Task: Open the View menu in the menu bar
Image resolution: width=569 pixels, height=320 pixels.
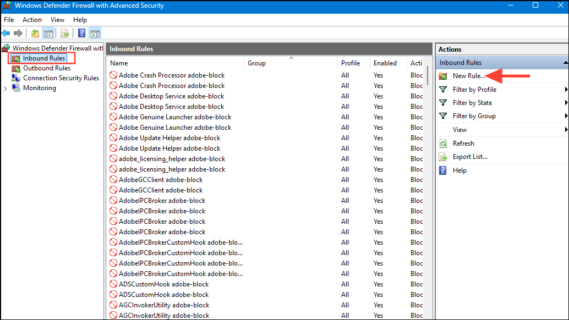Action: coord(57,20)
